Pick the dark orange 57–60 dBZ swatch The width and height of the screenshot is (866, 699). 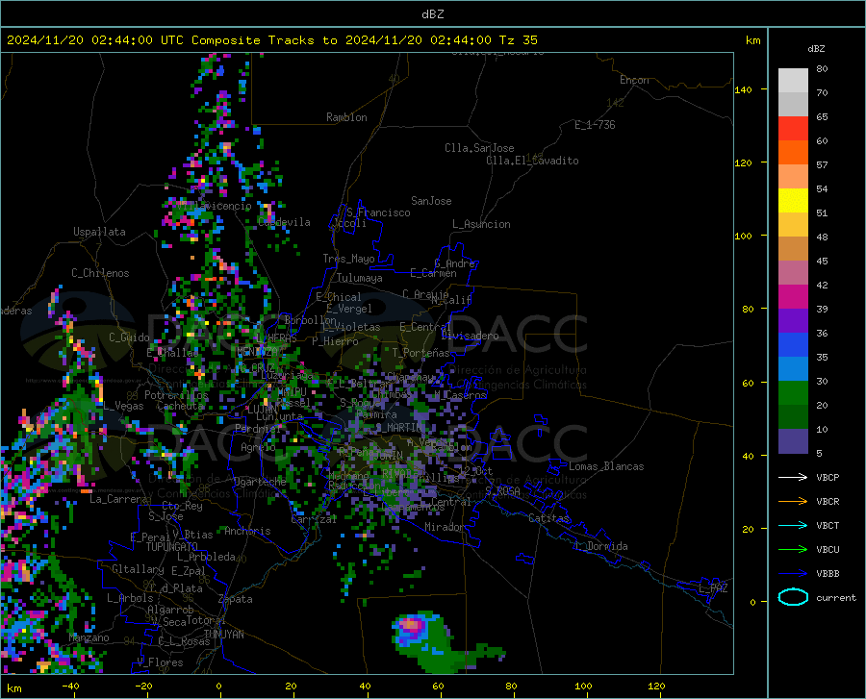click(793, 153)
